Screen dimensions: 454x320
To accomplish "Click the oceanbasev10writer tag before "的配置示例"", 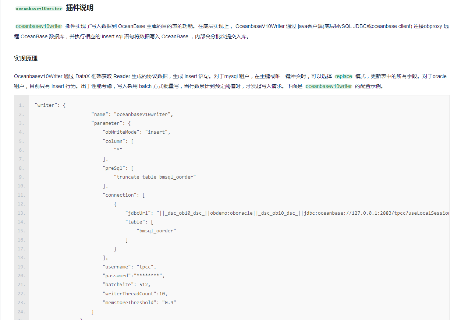I will [x=329, y=86].
